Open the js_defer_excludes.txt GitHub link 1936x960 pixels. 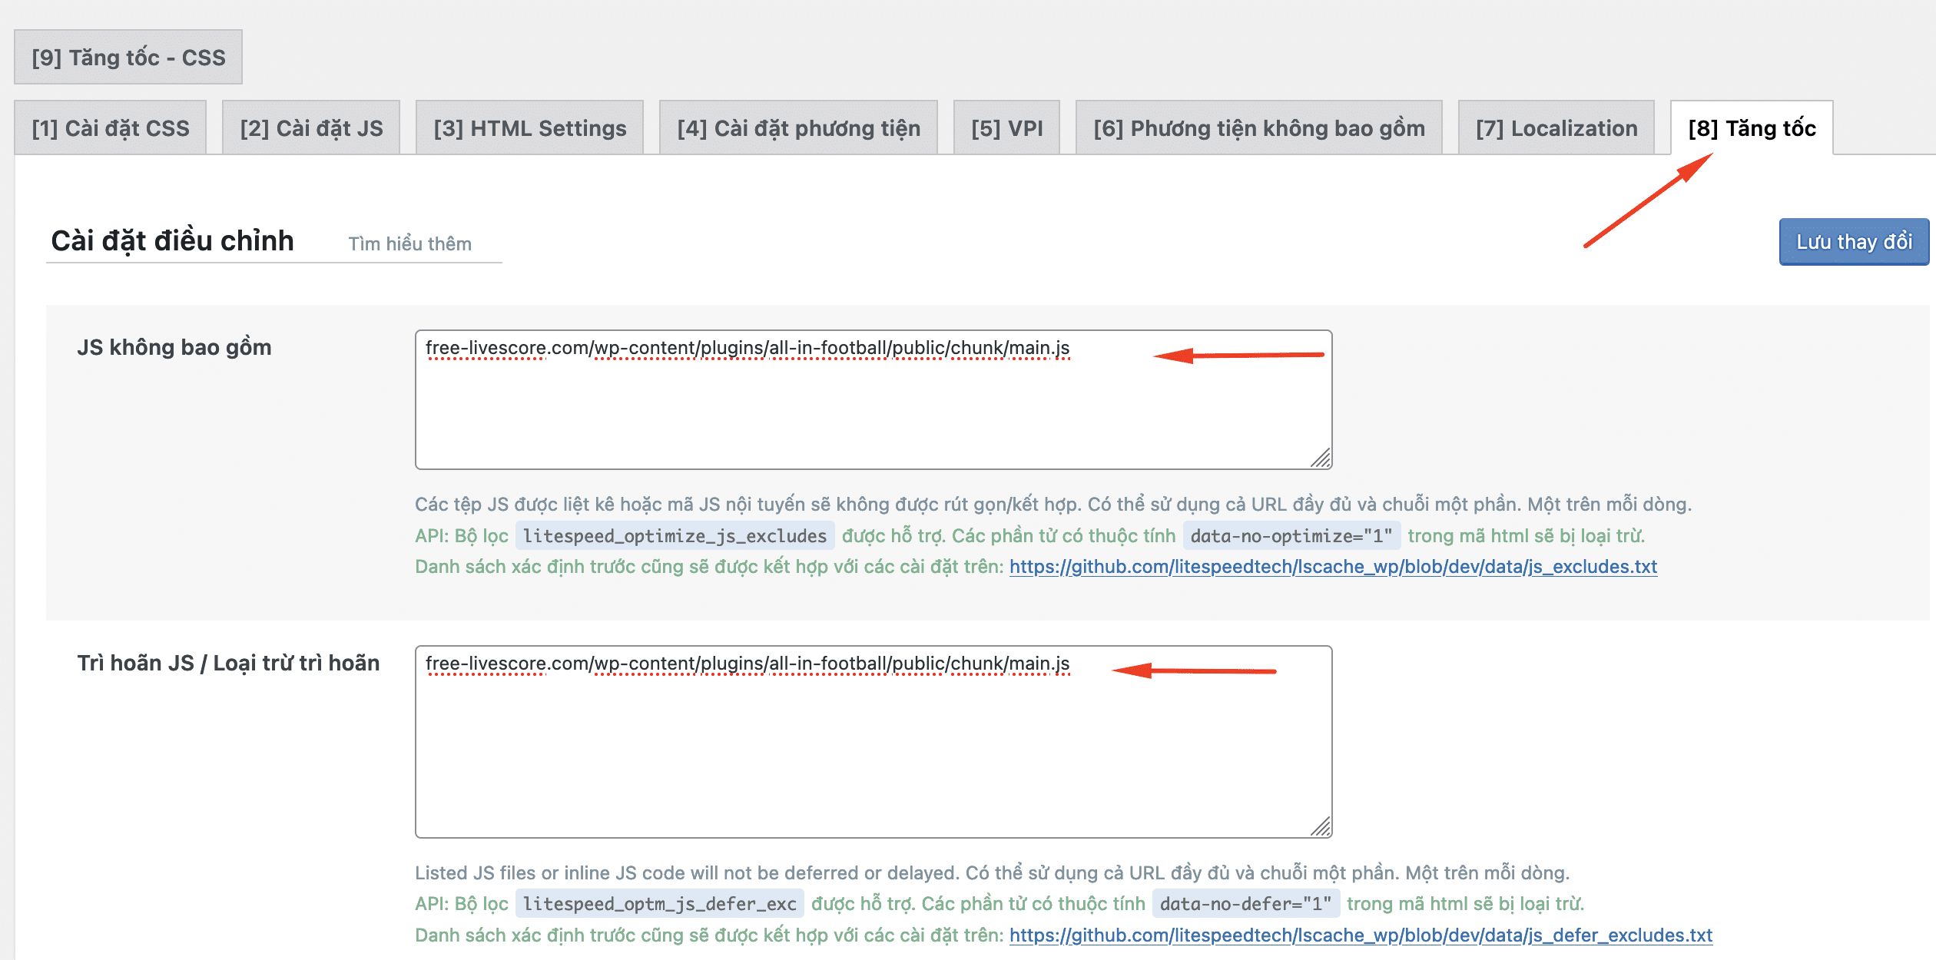1361,935
